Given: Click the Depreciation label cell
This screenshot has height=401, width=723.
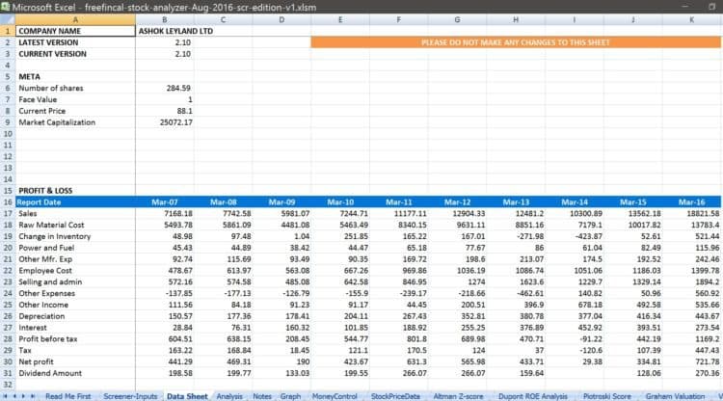Looking at the screenshot, I should pyautogui.click(x=75, y=316).
